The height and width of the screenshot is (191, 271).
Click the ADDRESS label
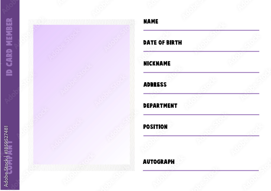coord(155,85)
